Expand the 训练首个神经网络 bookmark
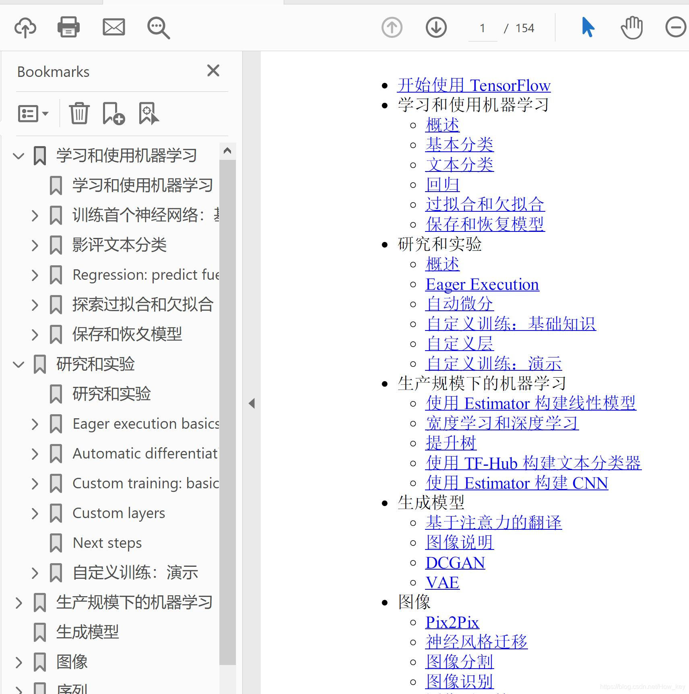 [35, 215]
